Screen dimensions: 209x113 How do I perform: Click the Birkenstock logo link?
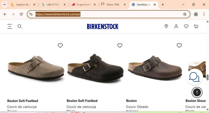103,26
